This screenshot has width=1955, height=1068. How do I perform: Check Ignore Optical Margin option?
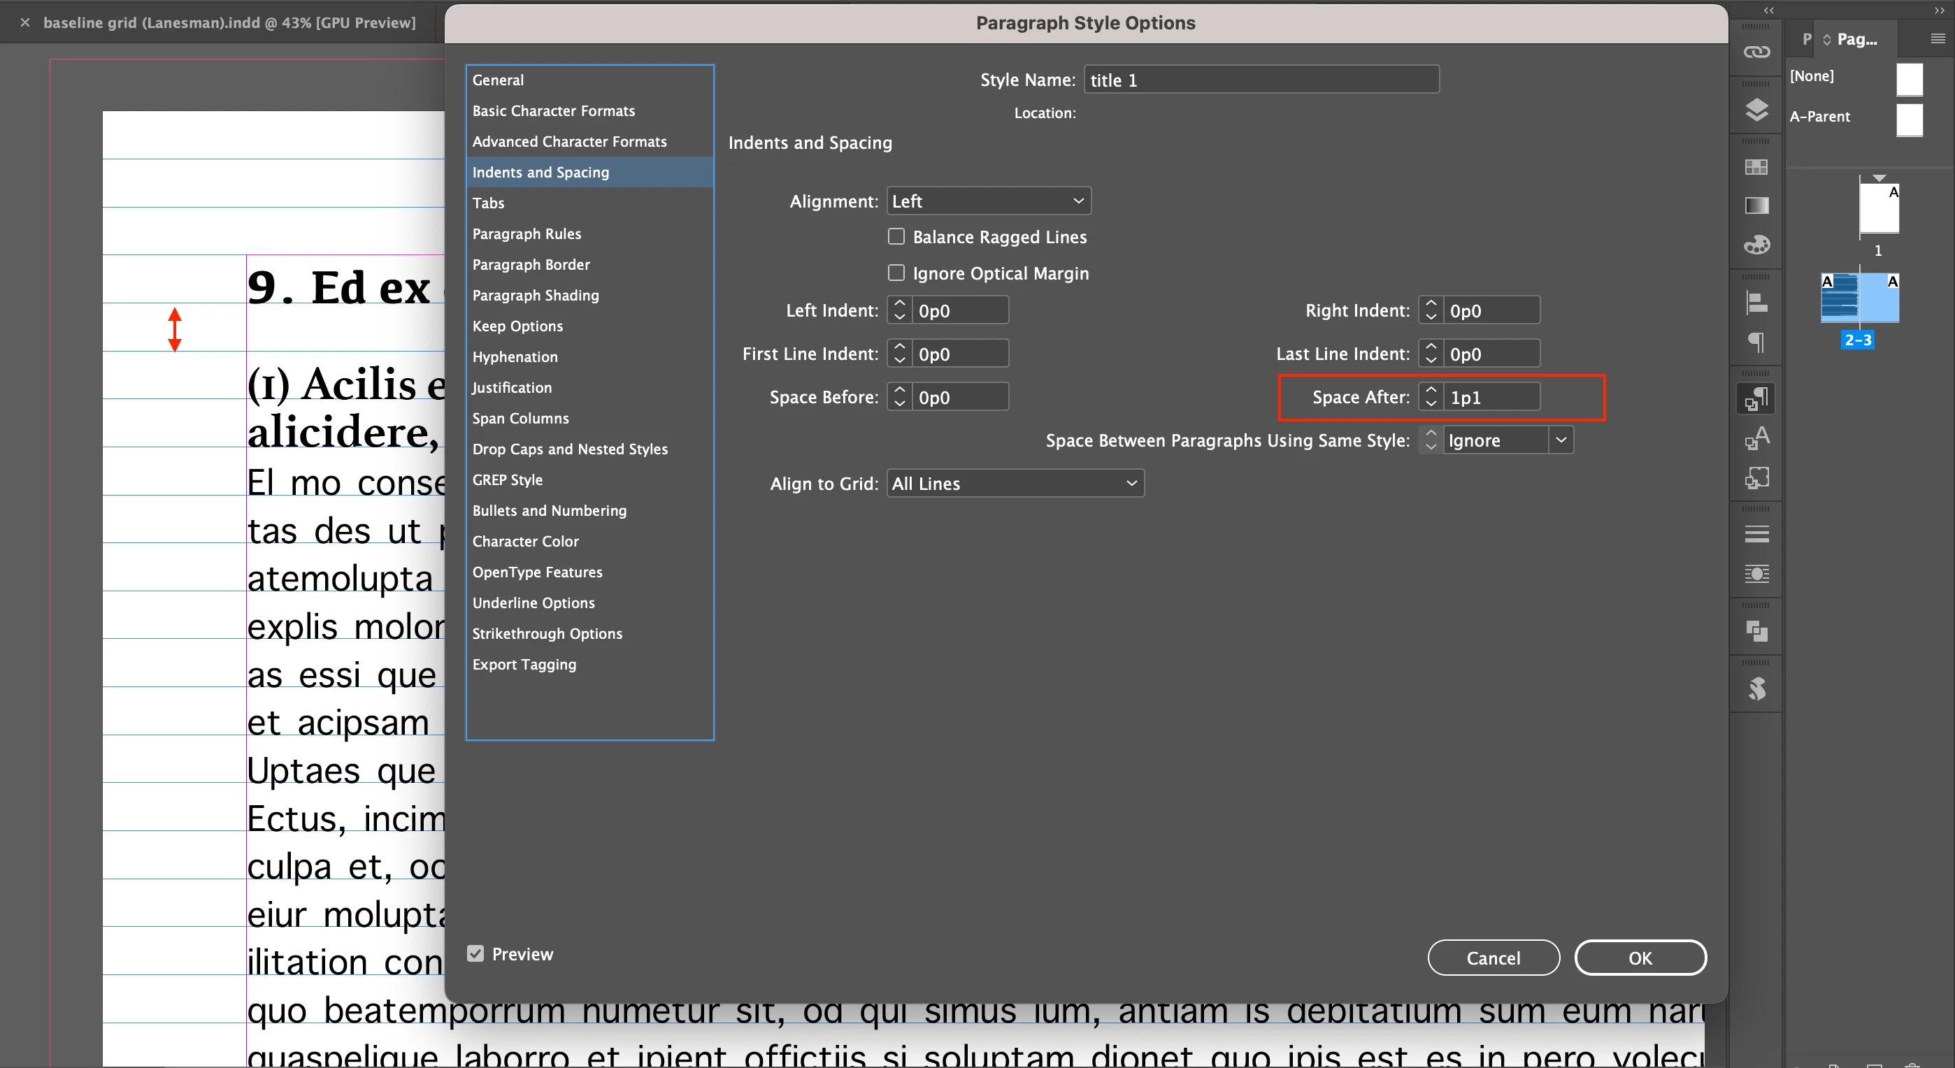pyautogui.click(x=896, y=273)
